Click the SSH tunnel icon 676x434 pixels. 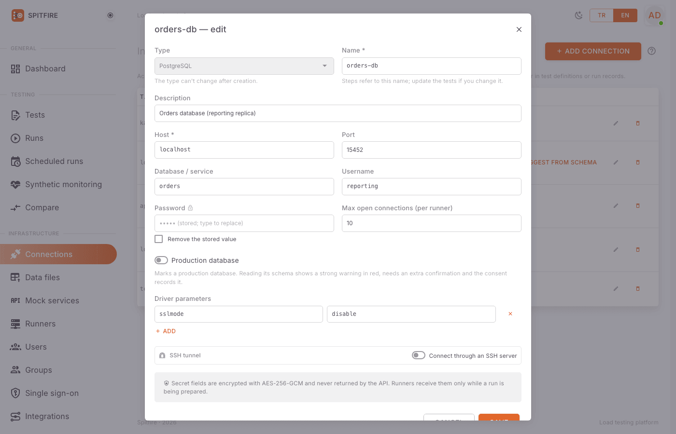[x=162, y=355]
